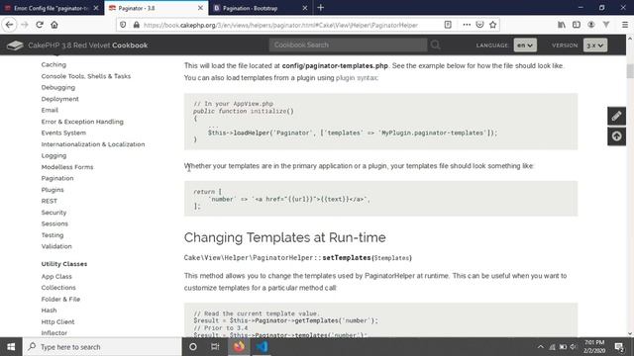
Task: Click the Cookbook search magnifier icon
Action: point(435,44)
